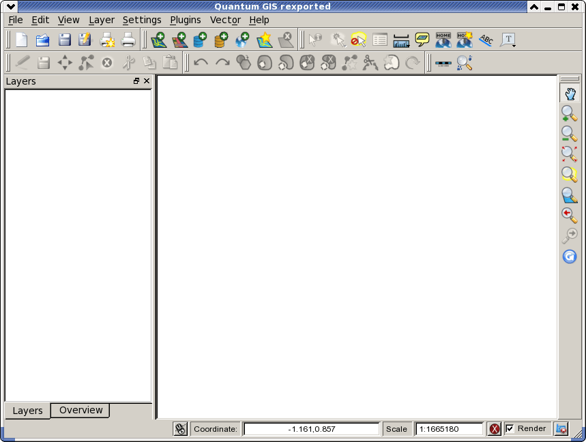Click New Bookmark globe with star

[x=465, y=40]
